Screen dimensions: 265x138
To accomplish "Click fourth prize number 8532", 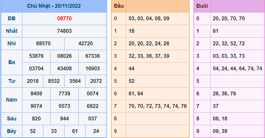I will 54,81.
